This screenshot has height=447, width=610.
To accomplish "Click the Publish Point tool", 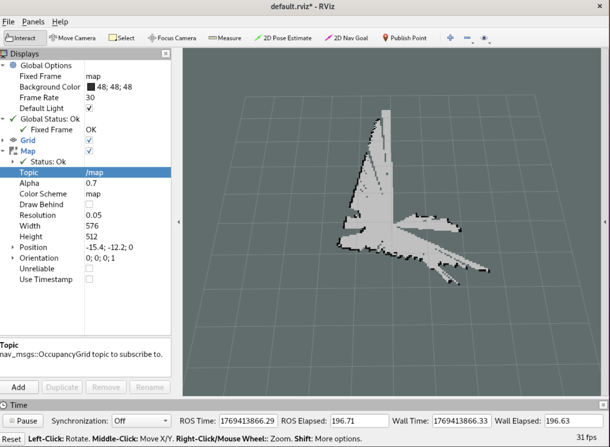I will click(405, 38).
